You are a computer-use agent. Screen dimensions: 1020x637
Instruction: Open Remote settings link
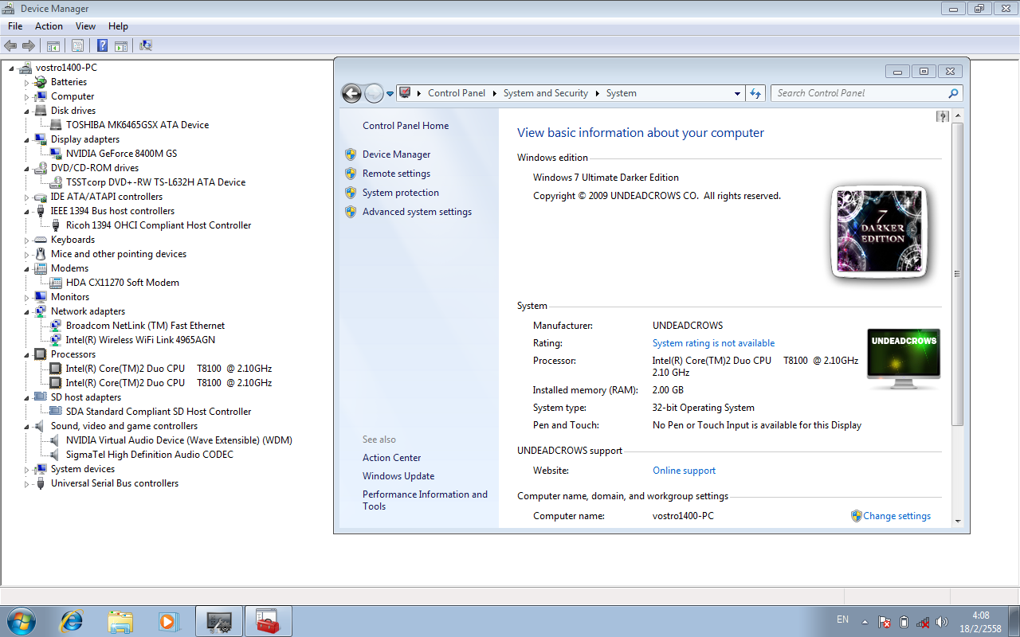pyautogui.click(x=396, y=174)
